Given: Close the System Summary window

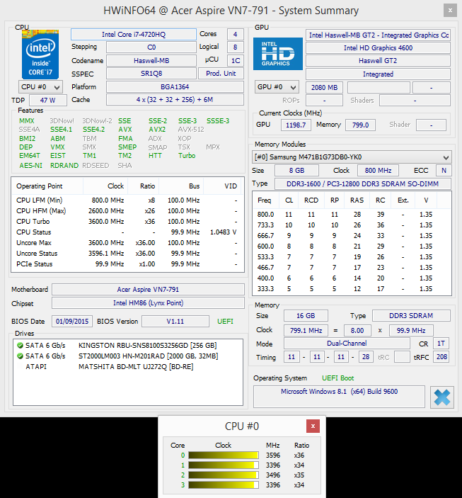Looking at the screenshot, I should 450,10.
